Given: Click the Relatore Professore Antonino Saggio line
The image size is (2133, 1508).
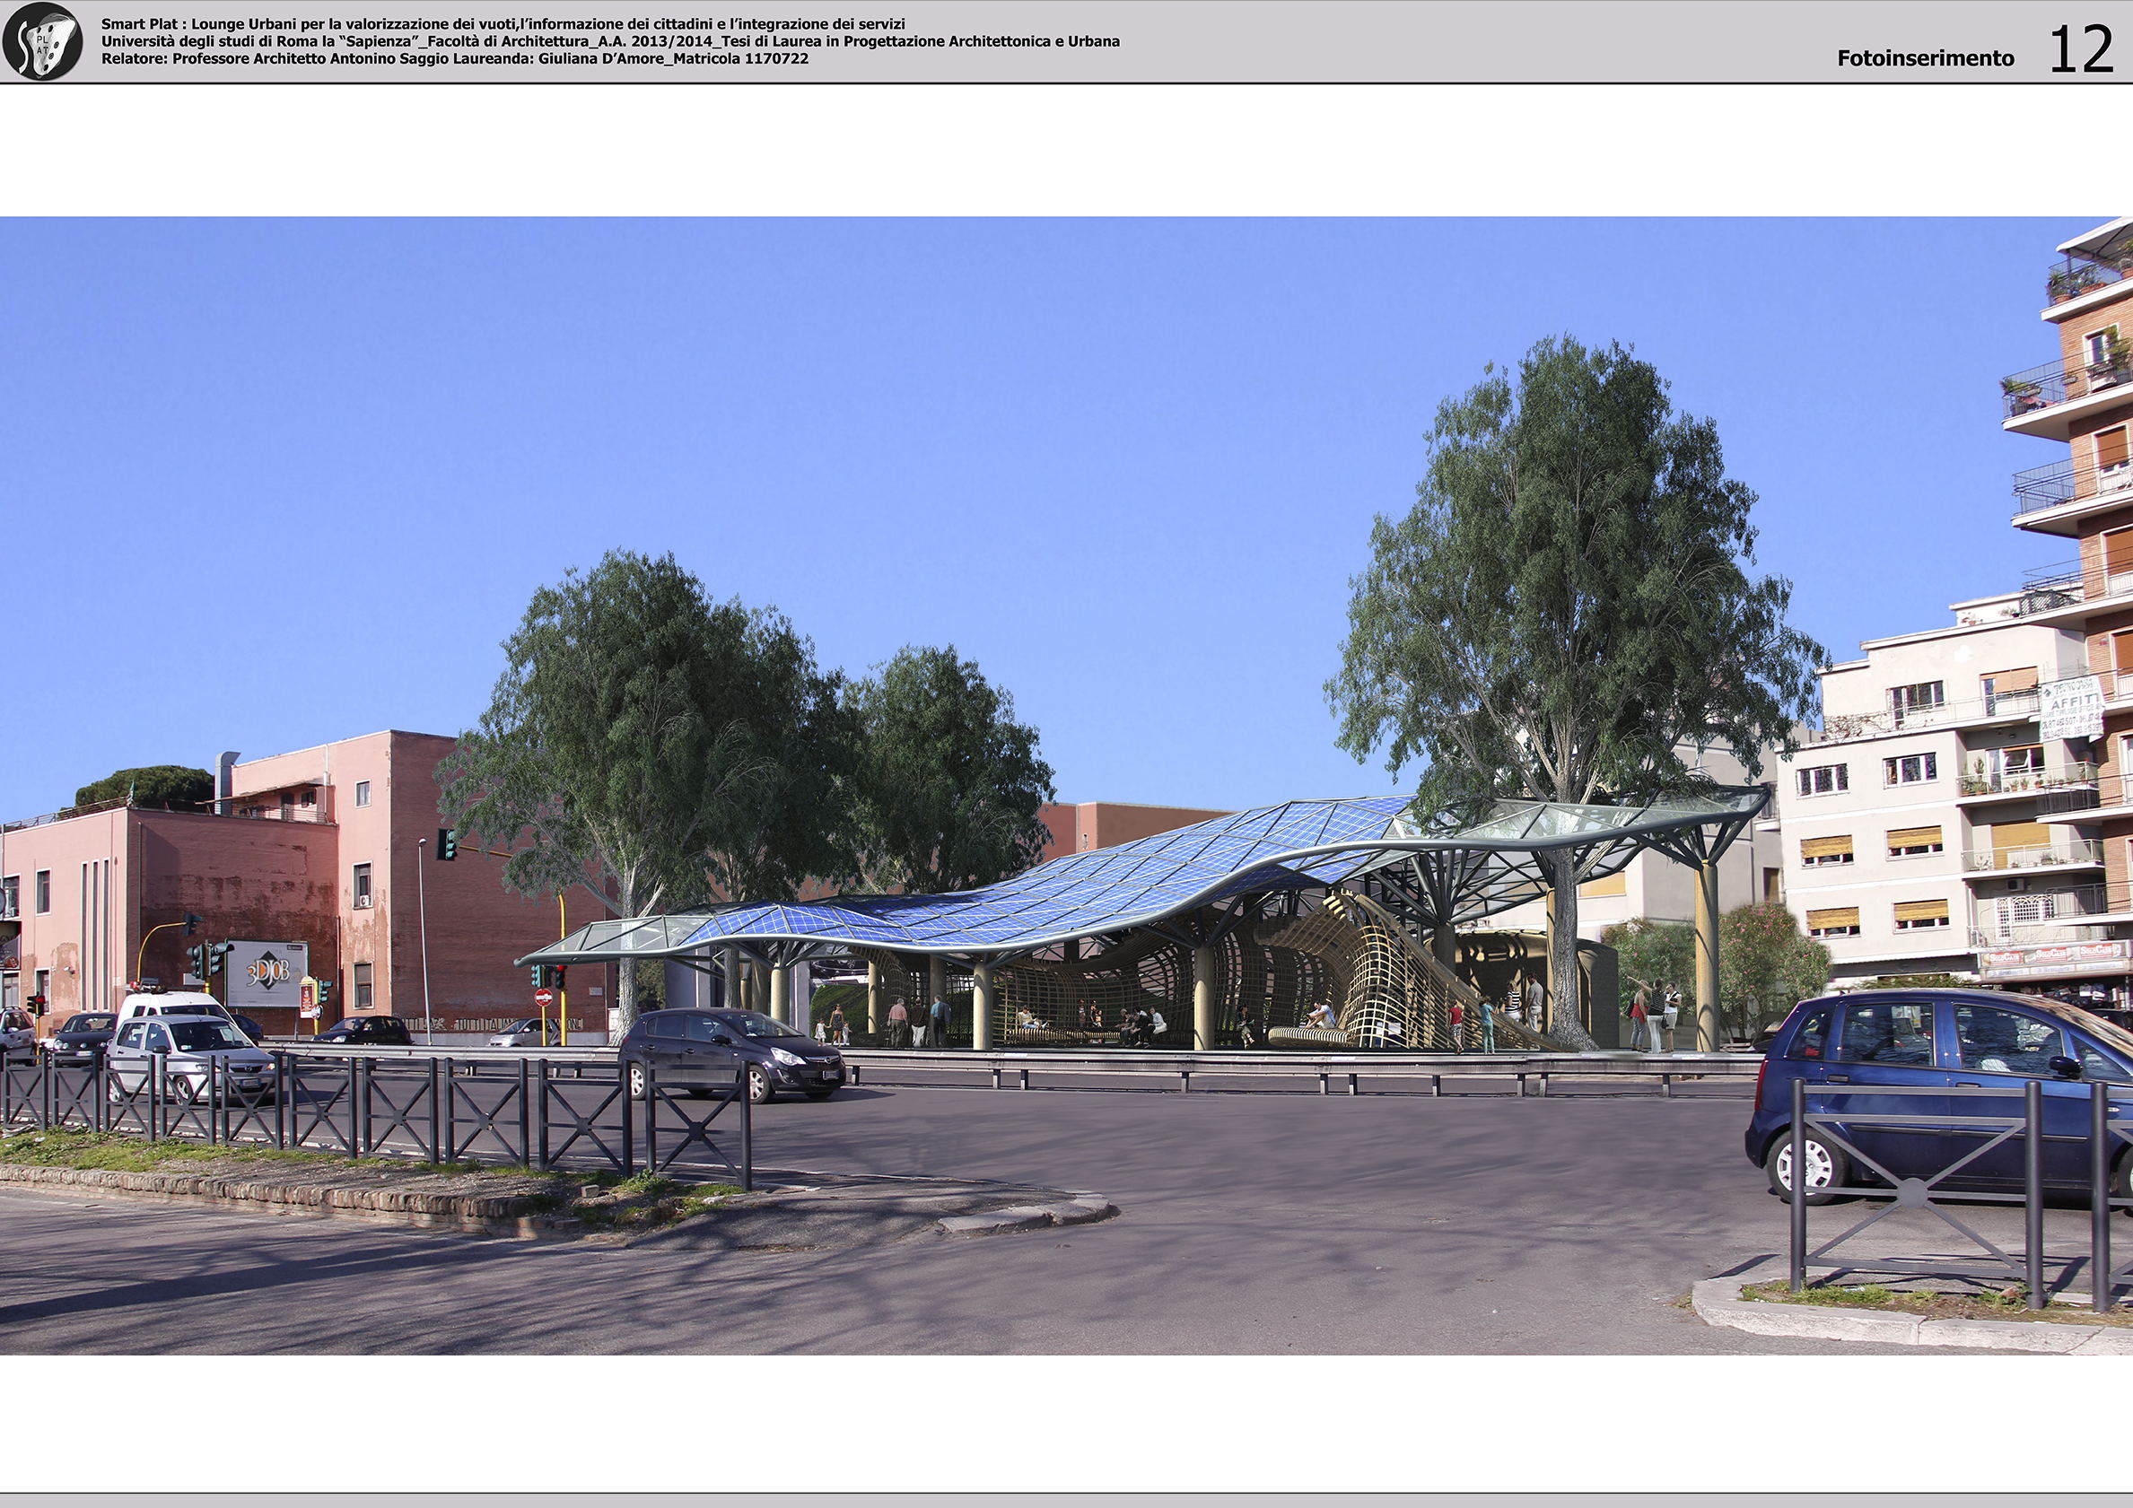Looking at the screenshot, I should [x=454, y=58].
